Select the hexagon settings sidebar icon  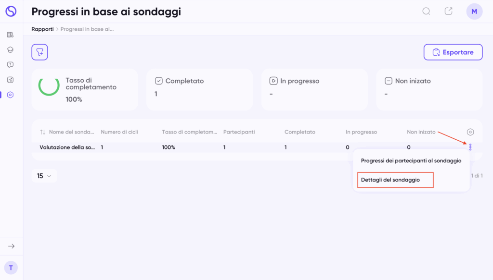click(11, 95)
